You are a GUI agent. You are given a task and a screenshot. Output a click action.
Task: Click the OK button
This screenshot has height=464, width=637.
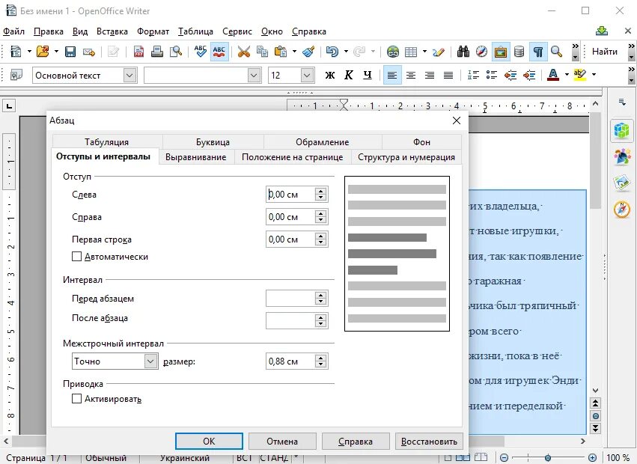pos(209,442)
